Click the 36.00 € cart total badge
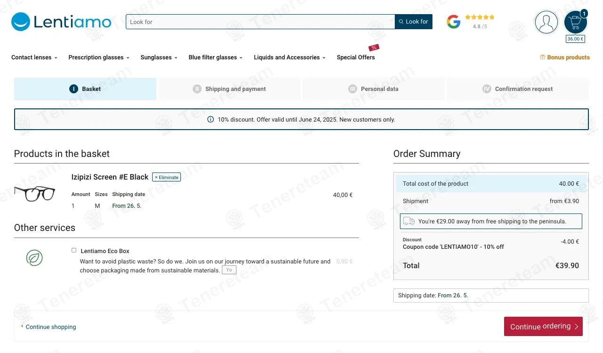The height and width of the screenshot is (353, 603). 575,39
